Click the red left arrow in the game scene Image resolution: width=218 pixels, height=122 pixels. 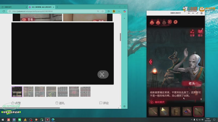click(x=151, y=62)
